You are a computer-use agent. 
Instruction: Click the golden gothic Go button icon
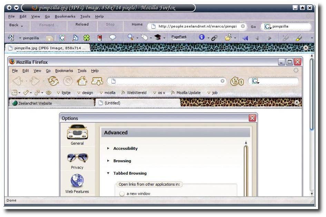237,81
